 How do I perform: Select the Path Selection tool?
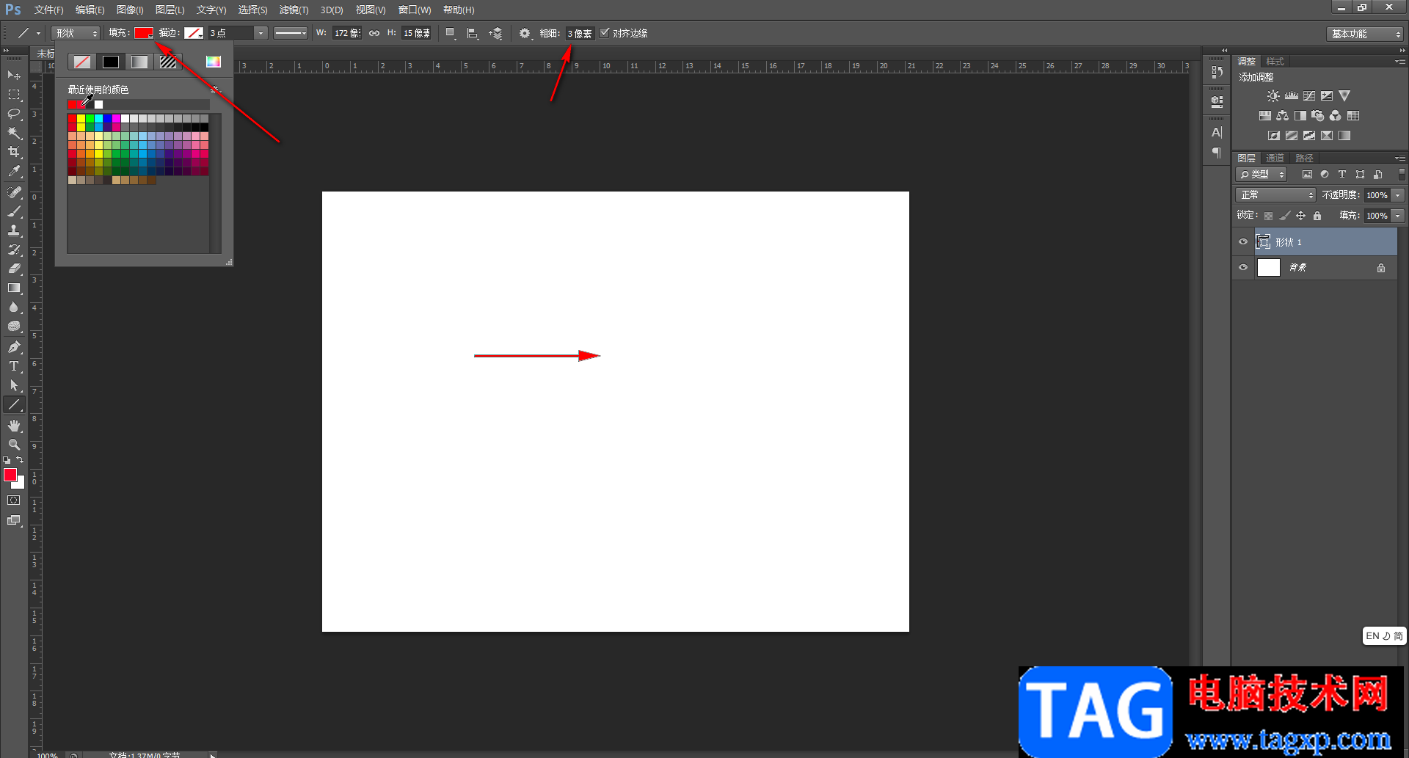point(14,385)
